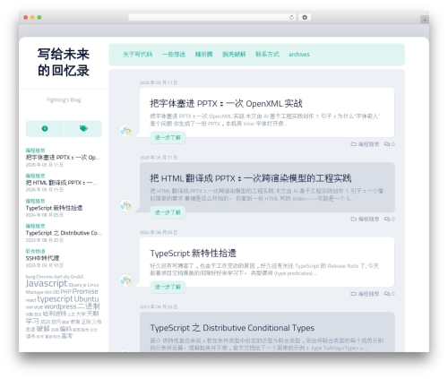Select typescript tag in tag cloud
Image resolution: width=448 pixels, height=379 pixels.
(55, 299)
